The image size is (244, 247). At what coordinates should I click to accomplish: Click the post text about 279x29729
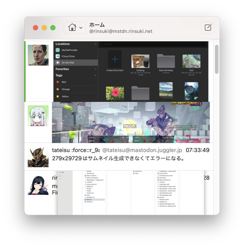click(x=118, y=158)
